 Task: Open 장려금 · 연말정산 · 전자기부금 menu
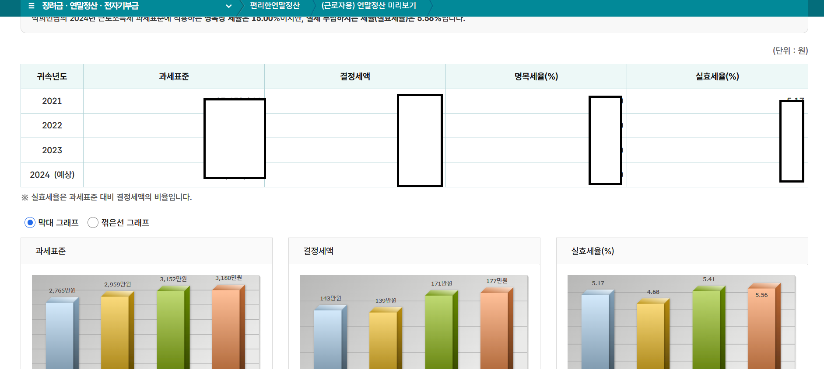point(90,6)
